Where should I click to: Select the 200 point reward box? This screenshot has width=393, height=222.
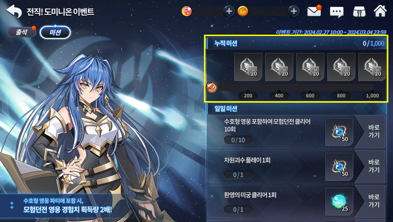pos(248,67)
